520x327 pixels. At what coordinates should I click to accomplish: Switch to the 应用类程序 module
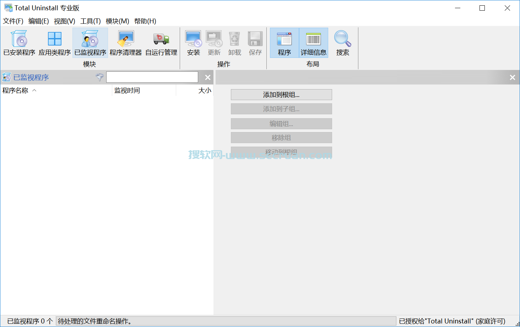pos(55,43)
